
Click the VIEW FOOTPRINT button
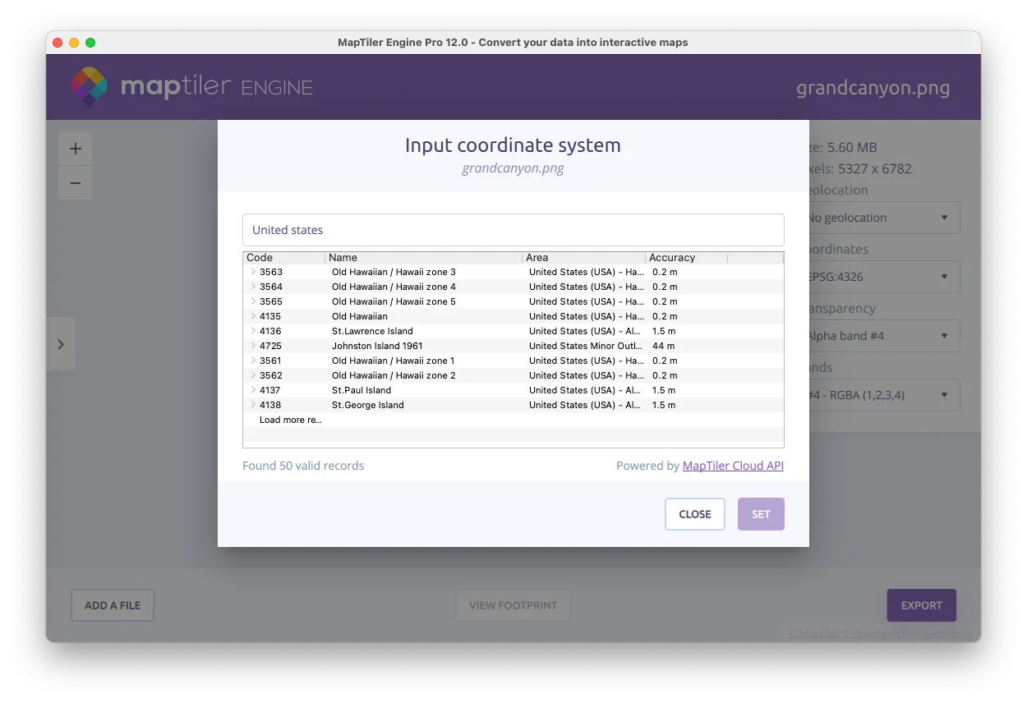(x=513, y=605)
